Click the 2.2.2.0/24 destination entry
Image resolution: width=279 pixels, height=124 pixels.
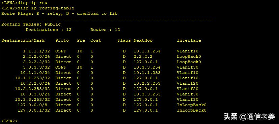point(36,56)
